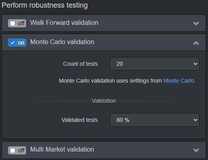Image resolution: width=208 pixels, height=160 pixels.
Task: Toggle the Monte Carlo 'on' switch label
Action: pyautogui.click(x=21, y=43)
